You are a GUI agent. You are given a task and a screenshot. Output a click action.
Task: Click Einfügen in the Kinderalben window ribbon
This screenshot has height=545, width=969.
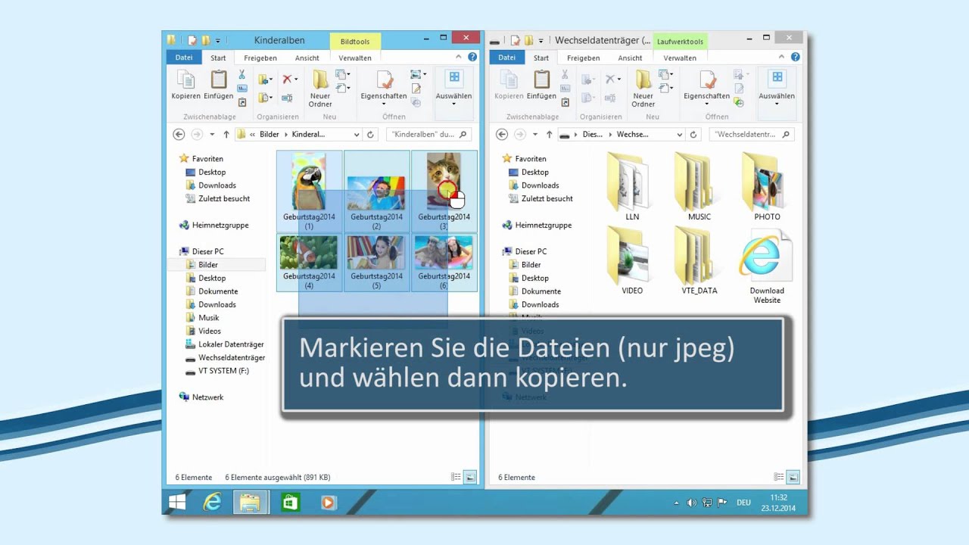pos(218,85)
